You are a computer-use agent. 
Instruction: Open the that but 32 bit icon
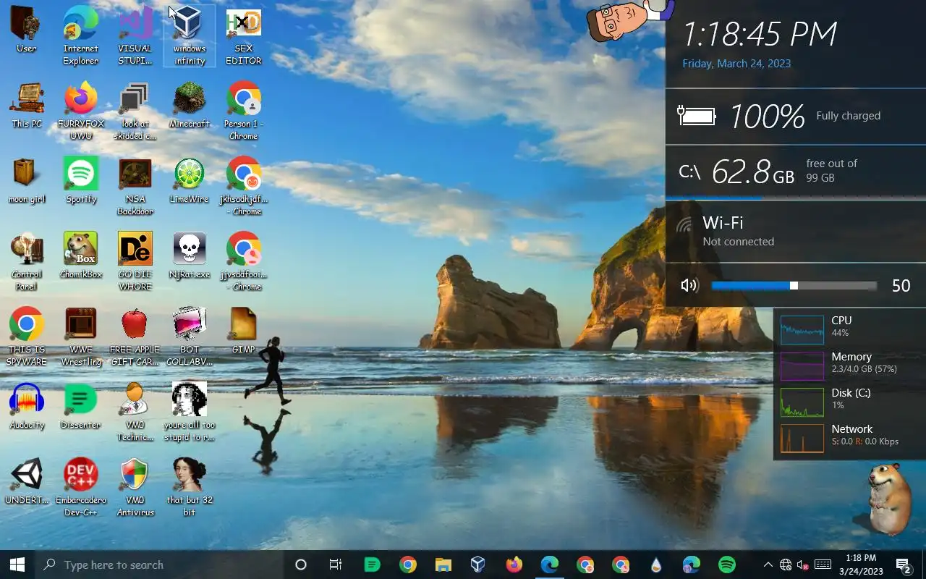(x=190, y=487)
